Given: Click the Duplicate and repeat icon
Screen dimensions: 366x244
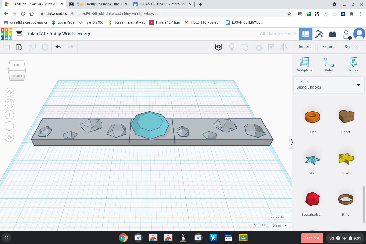Looking at the screenshot, I should [32, 47].
